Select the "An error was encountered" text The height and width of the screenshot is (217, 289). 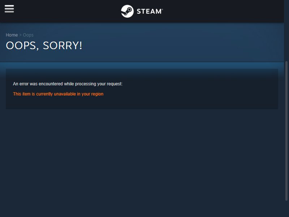pyautogui.click(x=38, y=84)
